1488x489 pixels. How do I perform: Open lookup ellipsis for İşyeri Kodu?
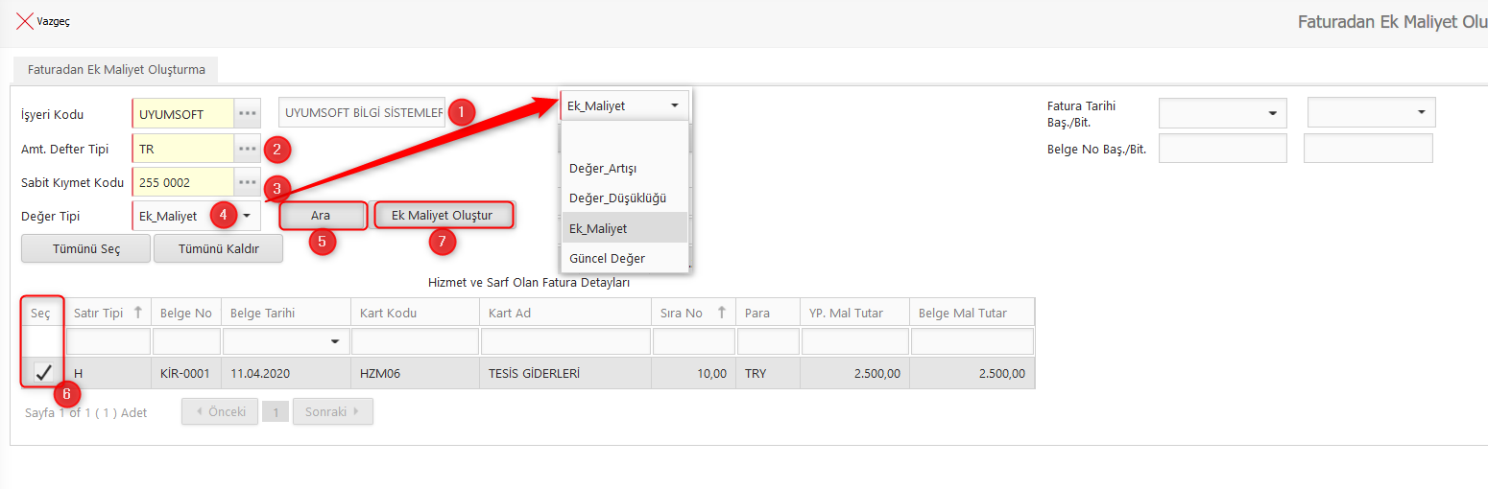coord(248,113)
